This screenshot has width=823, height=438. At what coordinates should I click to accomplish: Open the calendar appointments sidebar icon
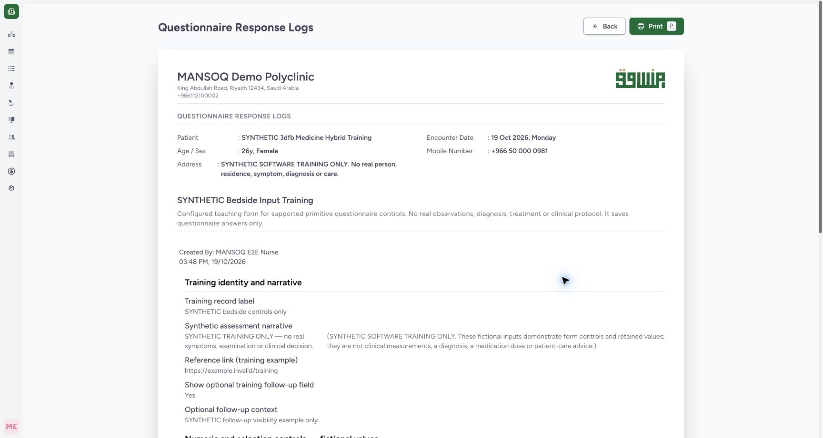point(11,51)
